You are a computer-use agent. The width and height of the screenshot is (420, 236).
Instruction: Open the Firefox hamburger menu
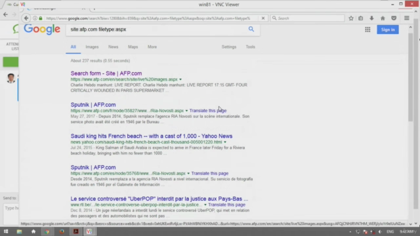pos(407,18)
